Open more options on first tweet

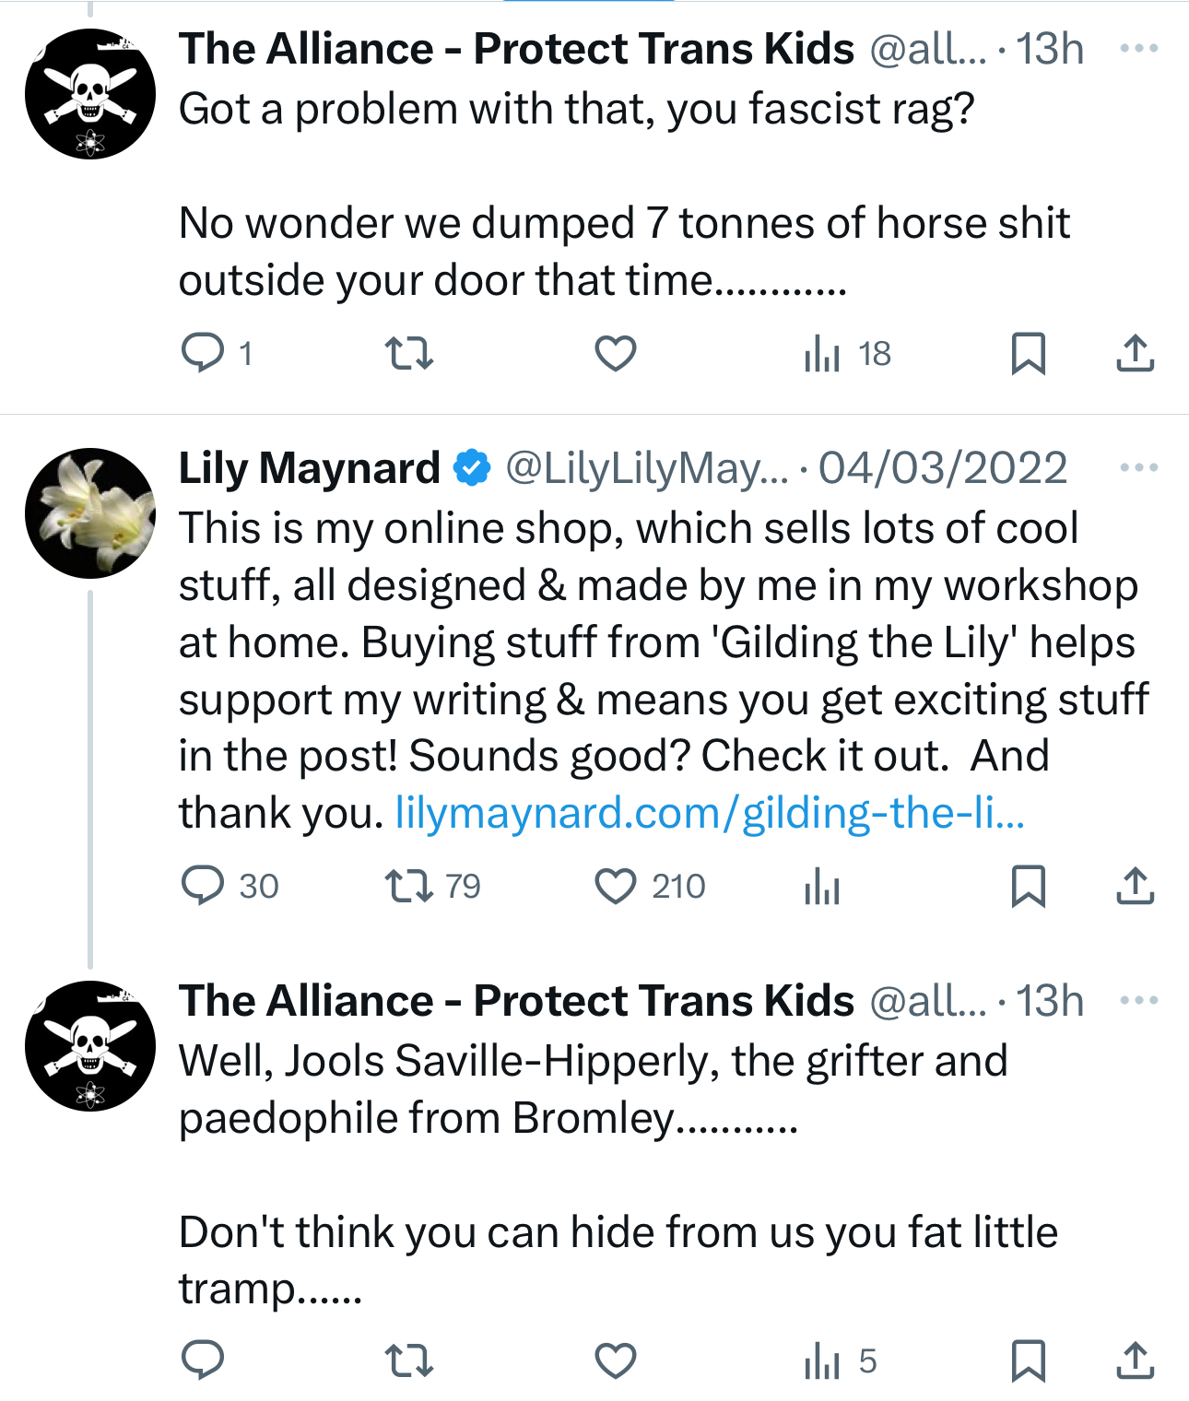(x=1138, y=48)
